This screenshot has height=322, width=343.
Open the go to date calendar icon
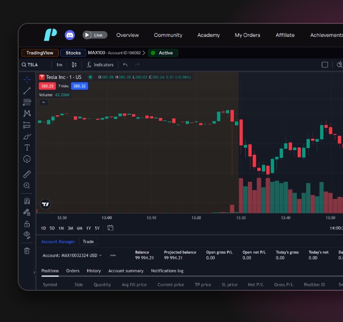click(110, 228)
